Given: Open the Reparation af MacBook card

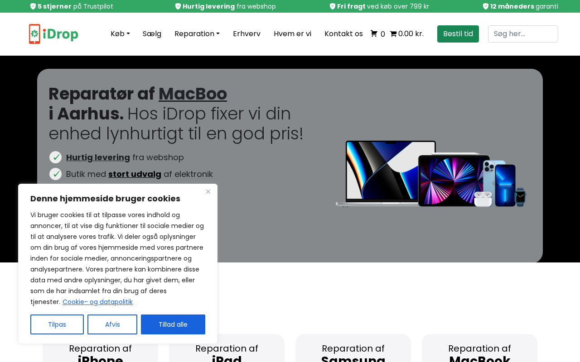Looking at the screenshot, I should [479, 348].
